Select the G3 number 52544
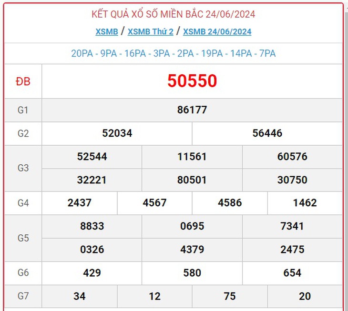This screenshot has height=311, width=348. pyautogui.click(x=92, y=157)
